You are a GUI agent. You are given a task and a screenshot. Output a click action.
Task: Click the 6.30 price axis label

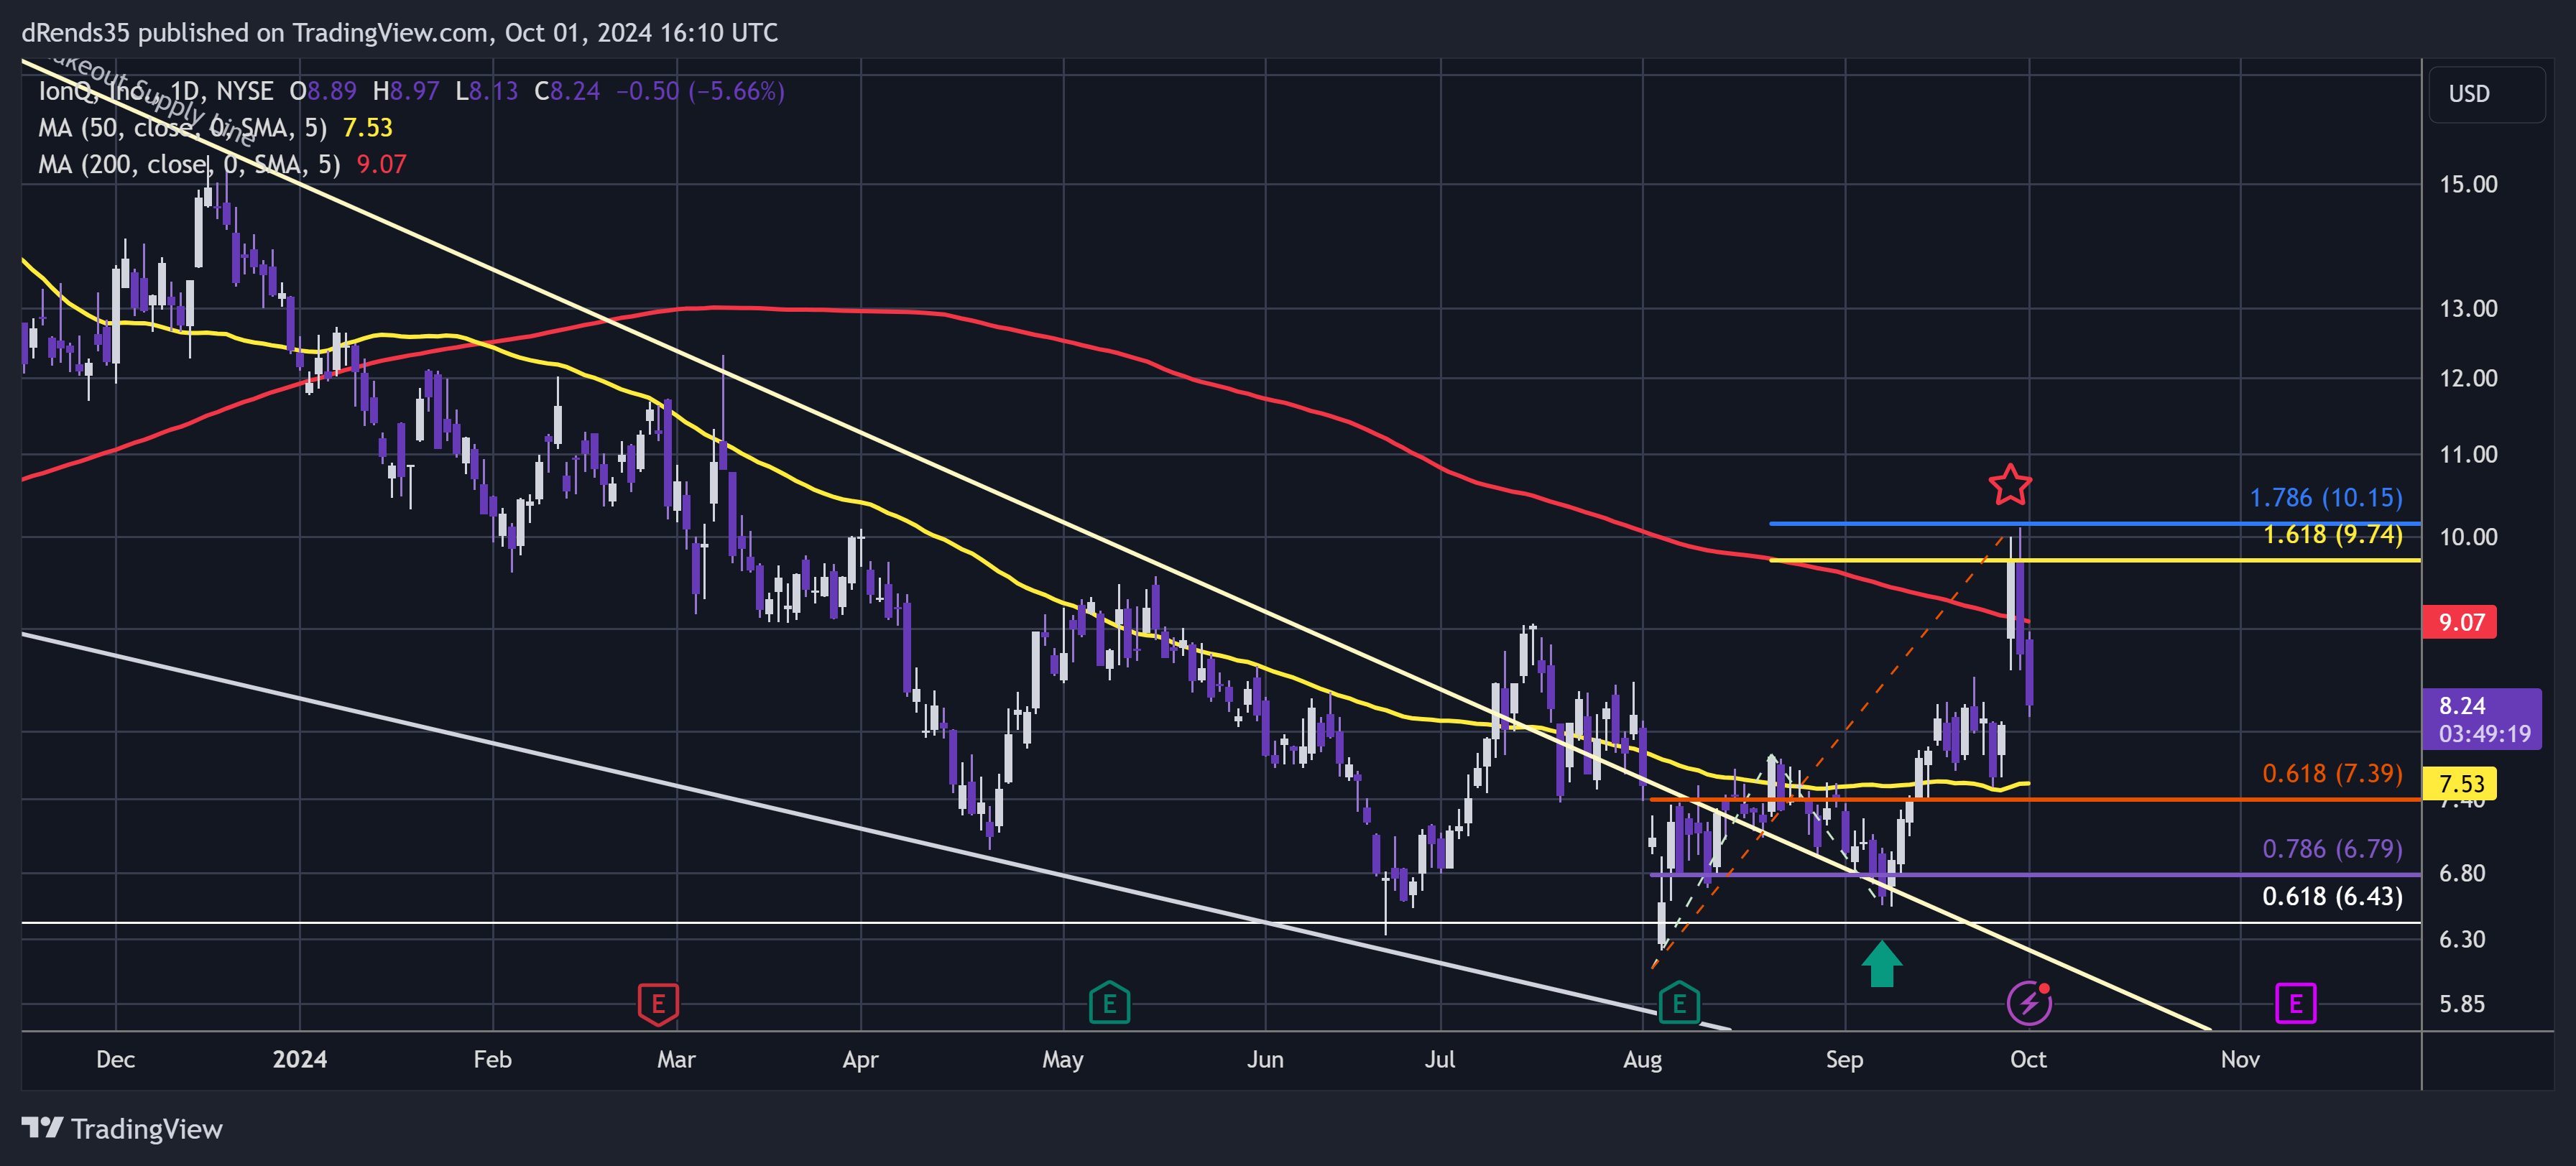2462,940
